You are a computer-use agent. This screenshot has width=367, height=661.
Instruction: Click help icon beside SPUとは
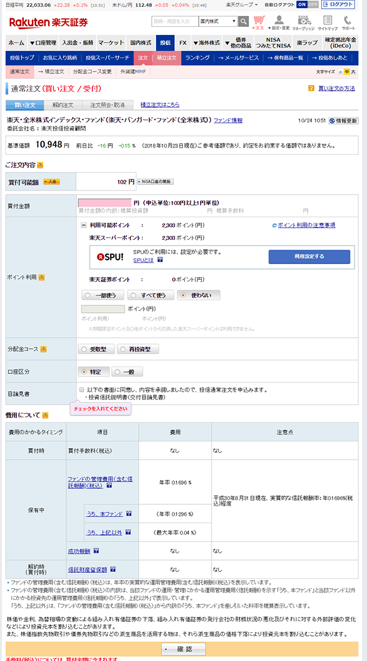point(160,260)
